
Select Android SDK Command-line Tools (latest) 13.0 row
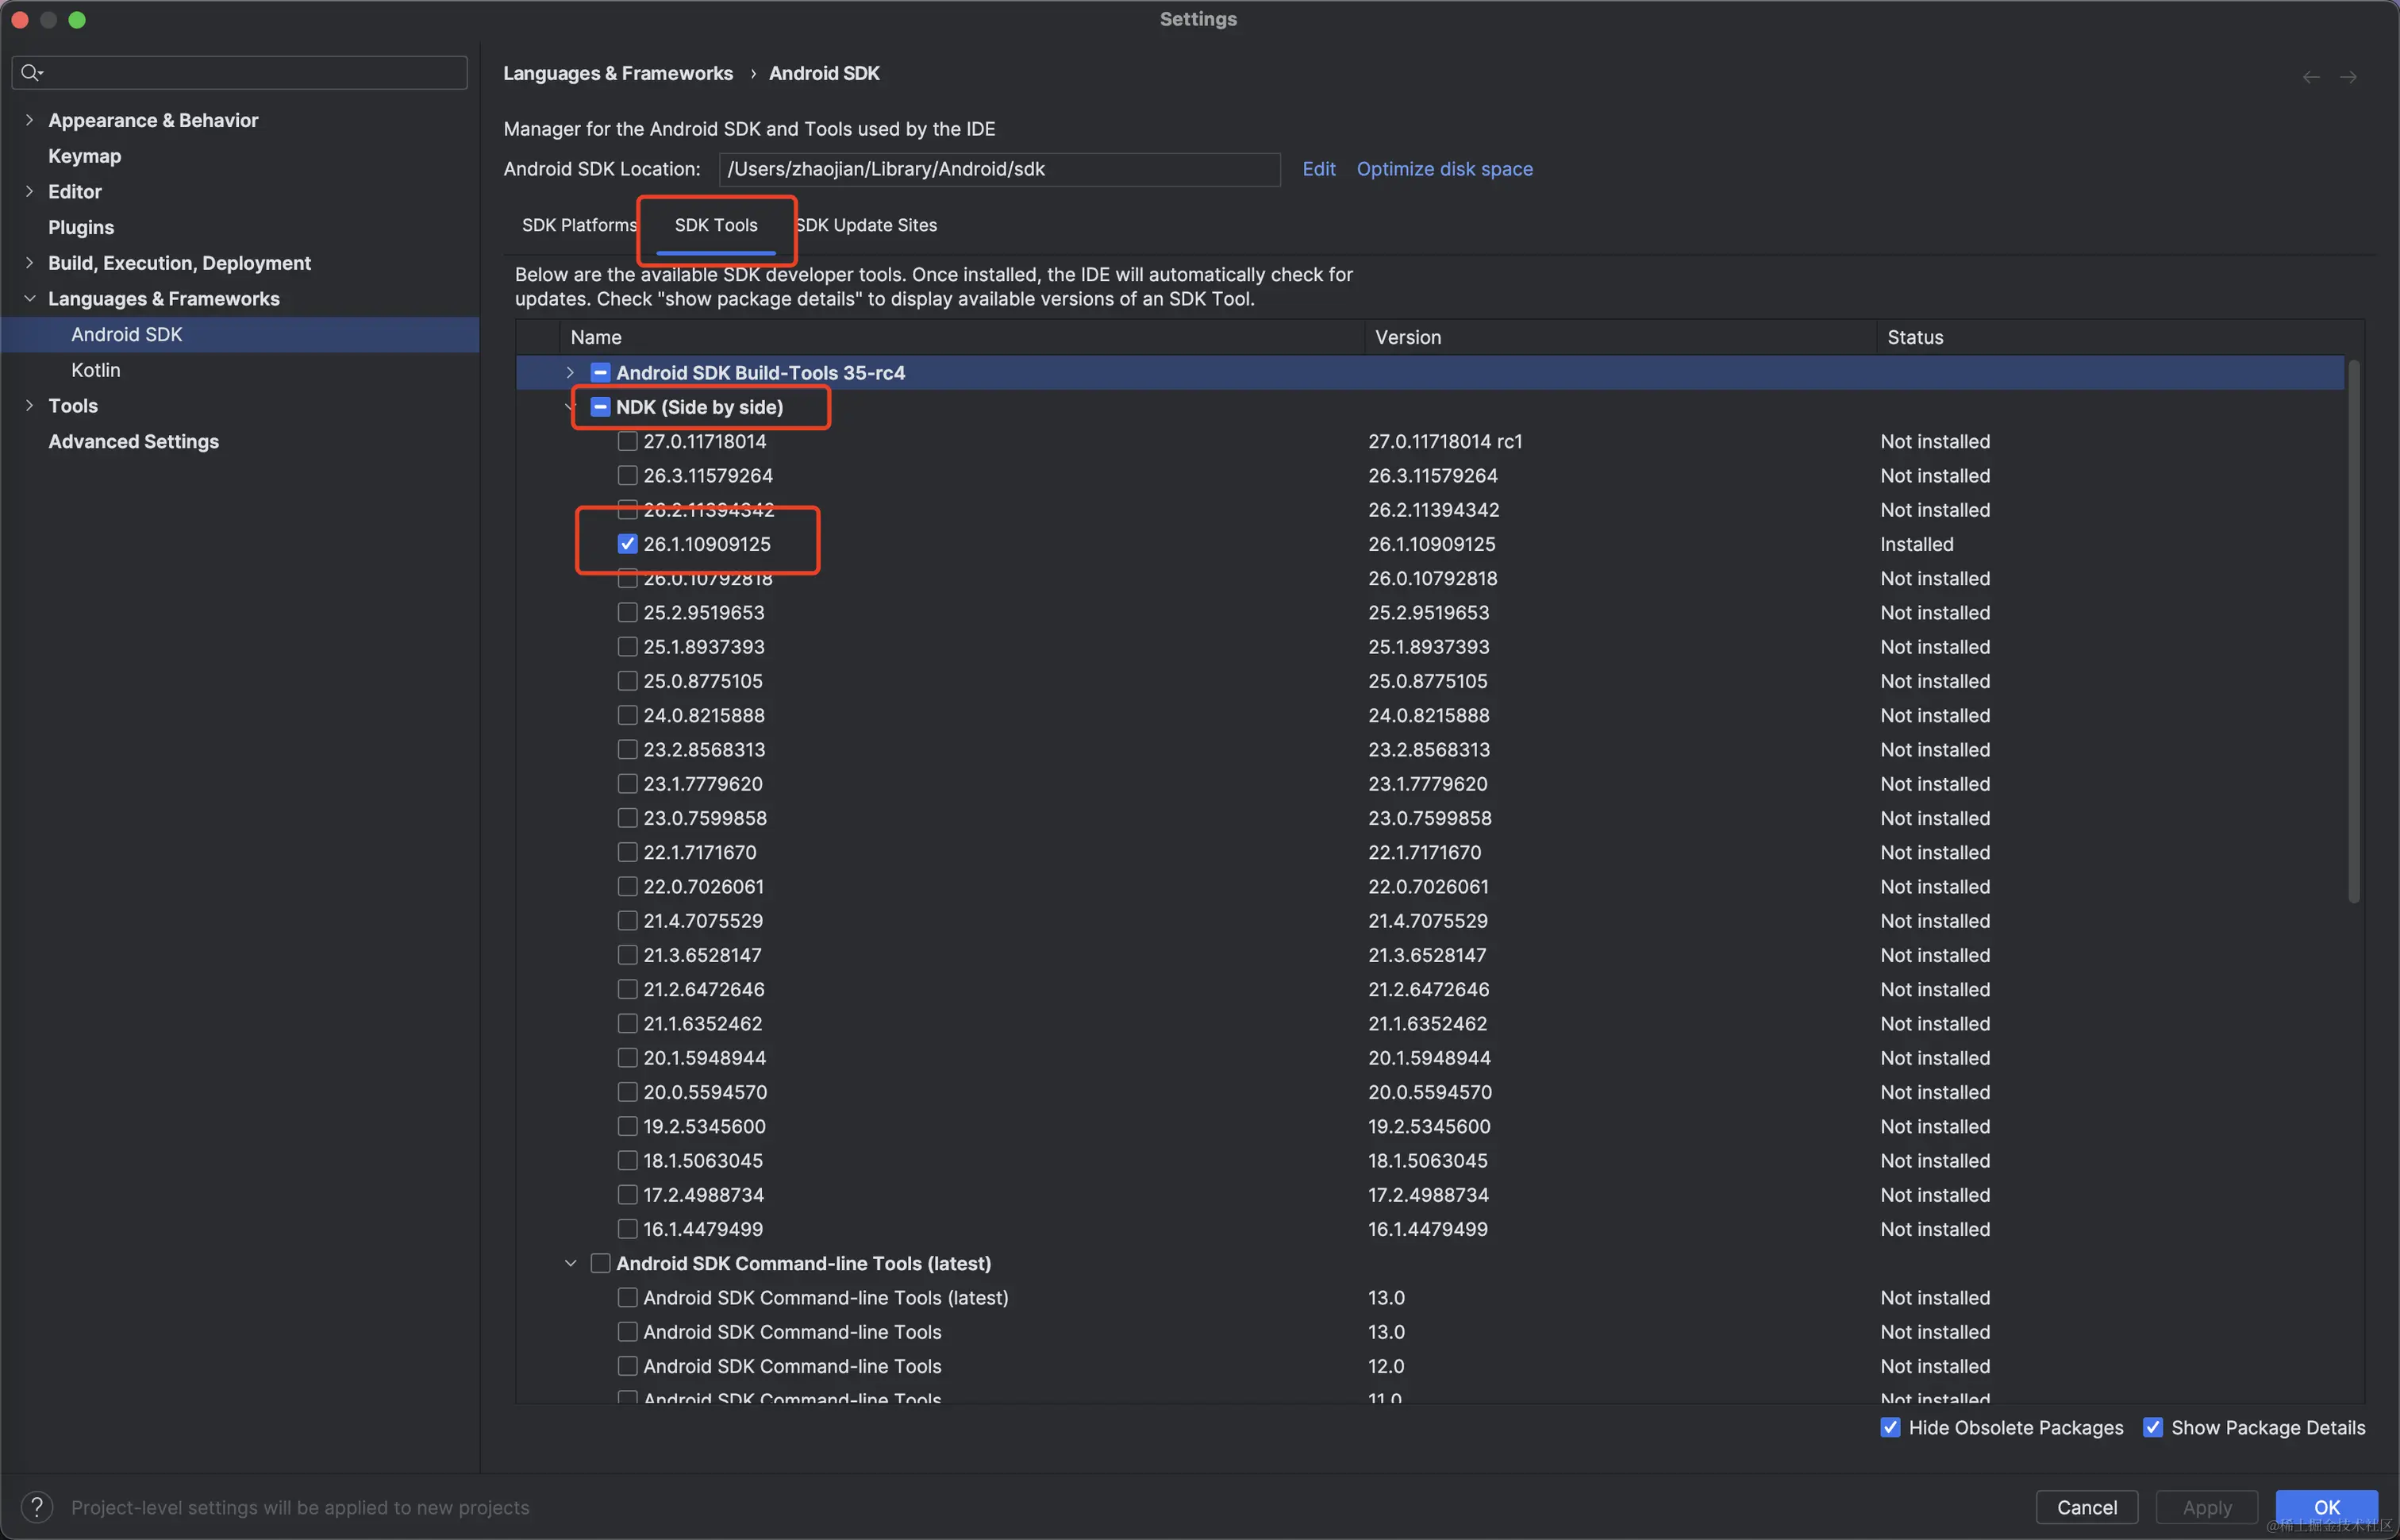pos(1429,1298)
